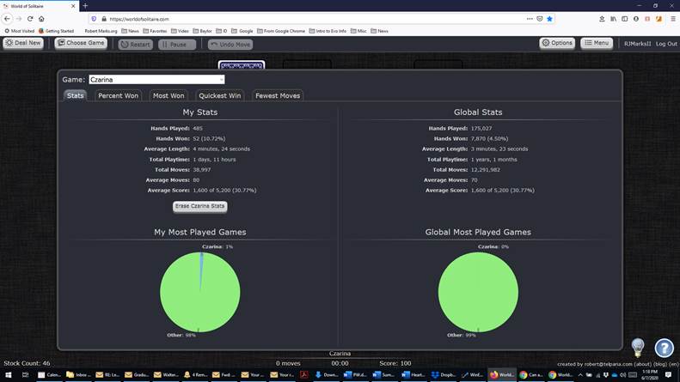This screenshot has height=382, width=680.
Task: Click the green slice of My Most Played Games pie
Action: click(193, 292)
